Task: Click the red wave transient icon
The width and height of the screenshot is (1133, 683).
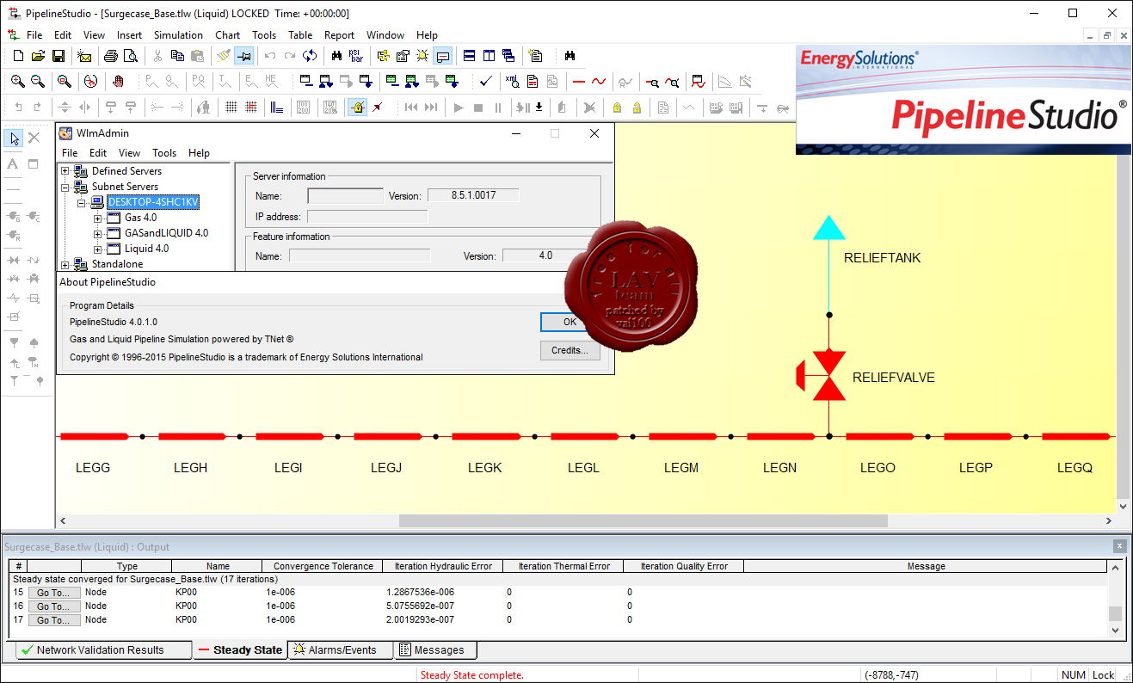Action: [599, 82]
